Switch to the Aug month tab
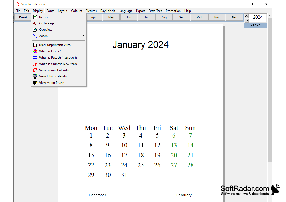The height and width of the screenshot is (202, 286). coord(164,18)
